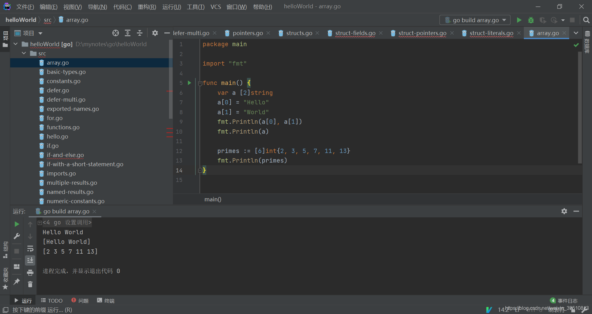Viewport: 592px width, 314px height.
Task: Close the go build array.go run tab
Action: (x=94, y=211)
